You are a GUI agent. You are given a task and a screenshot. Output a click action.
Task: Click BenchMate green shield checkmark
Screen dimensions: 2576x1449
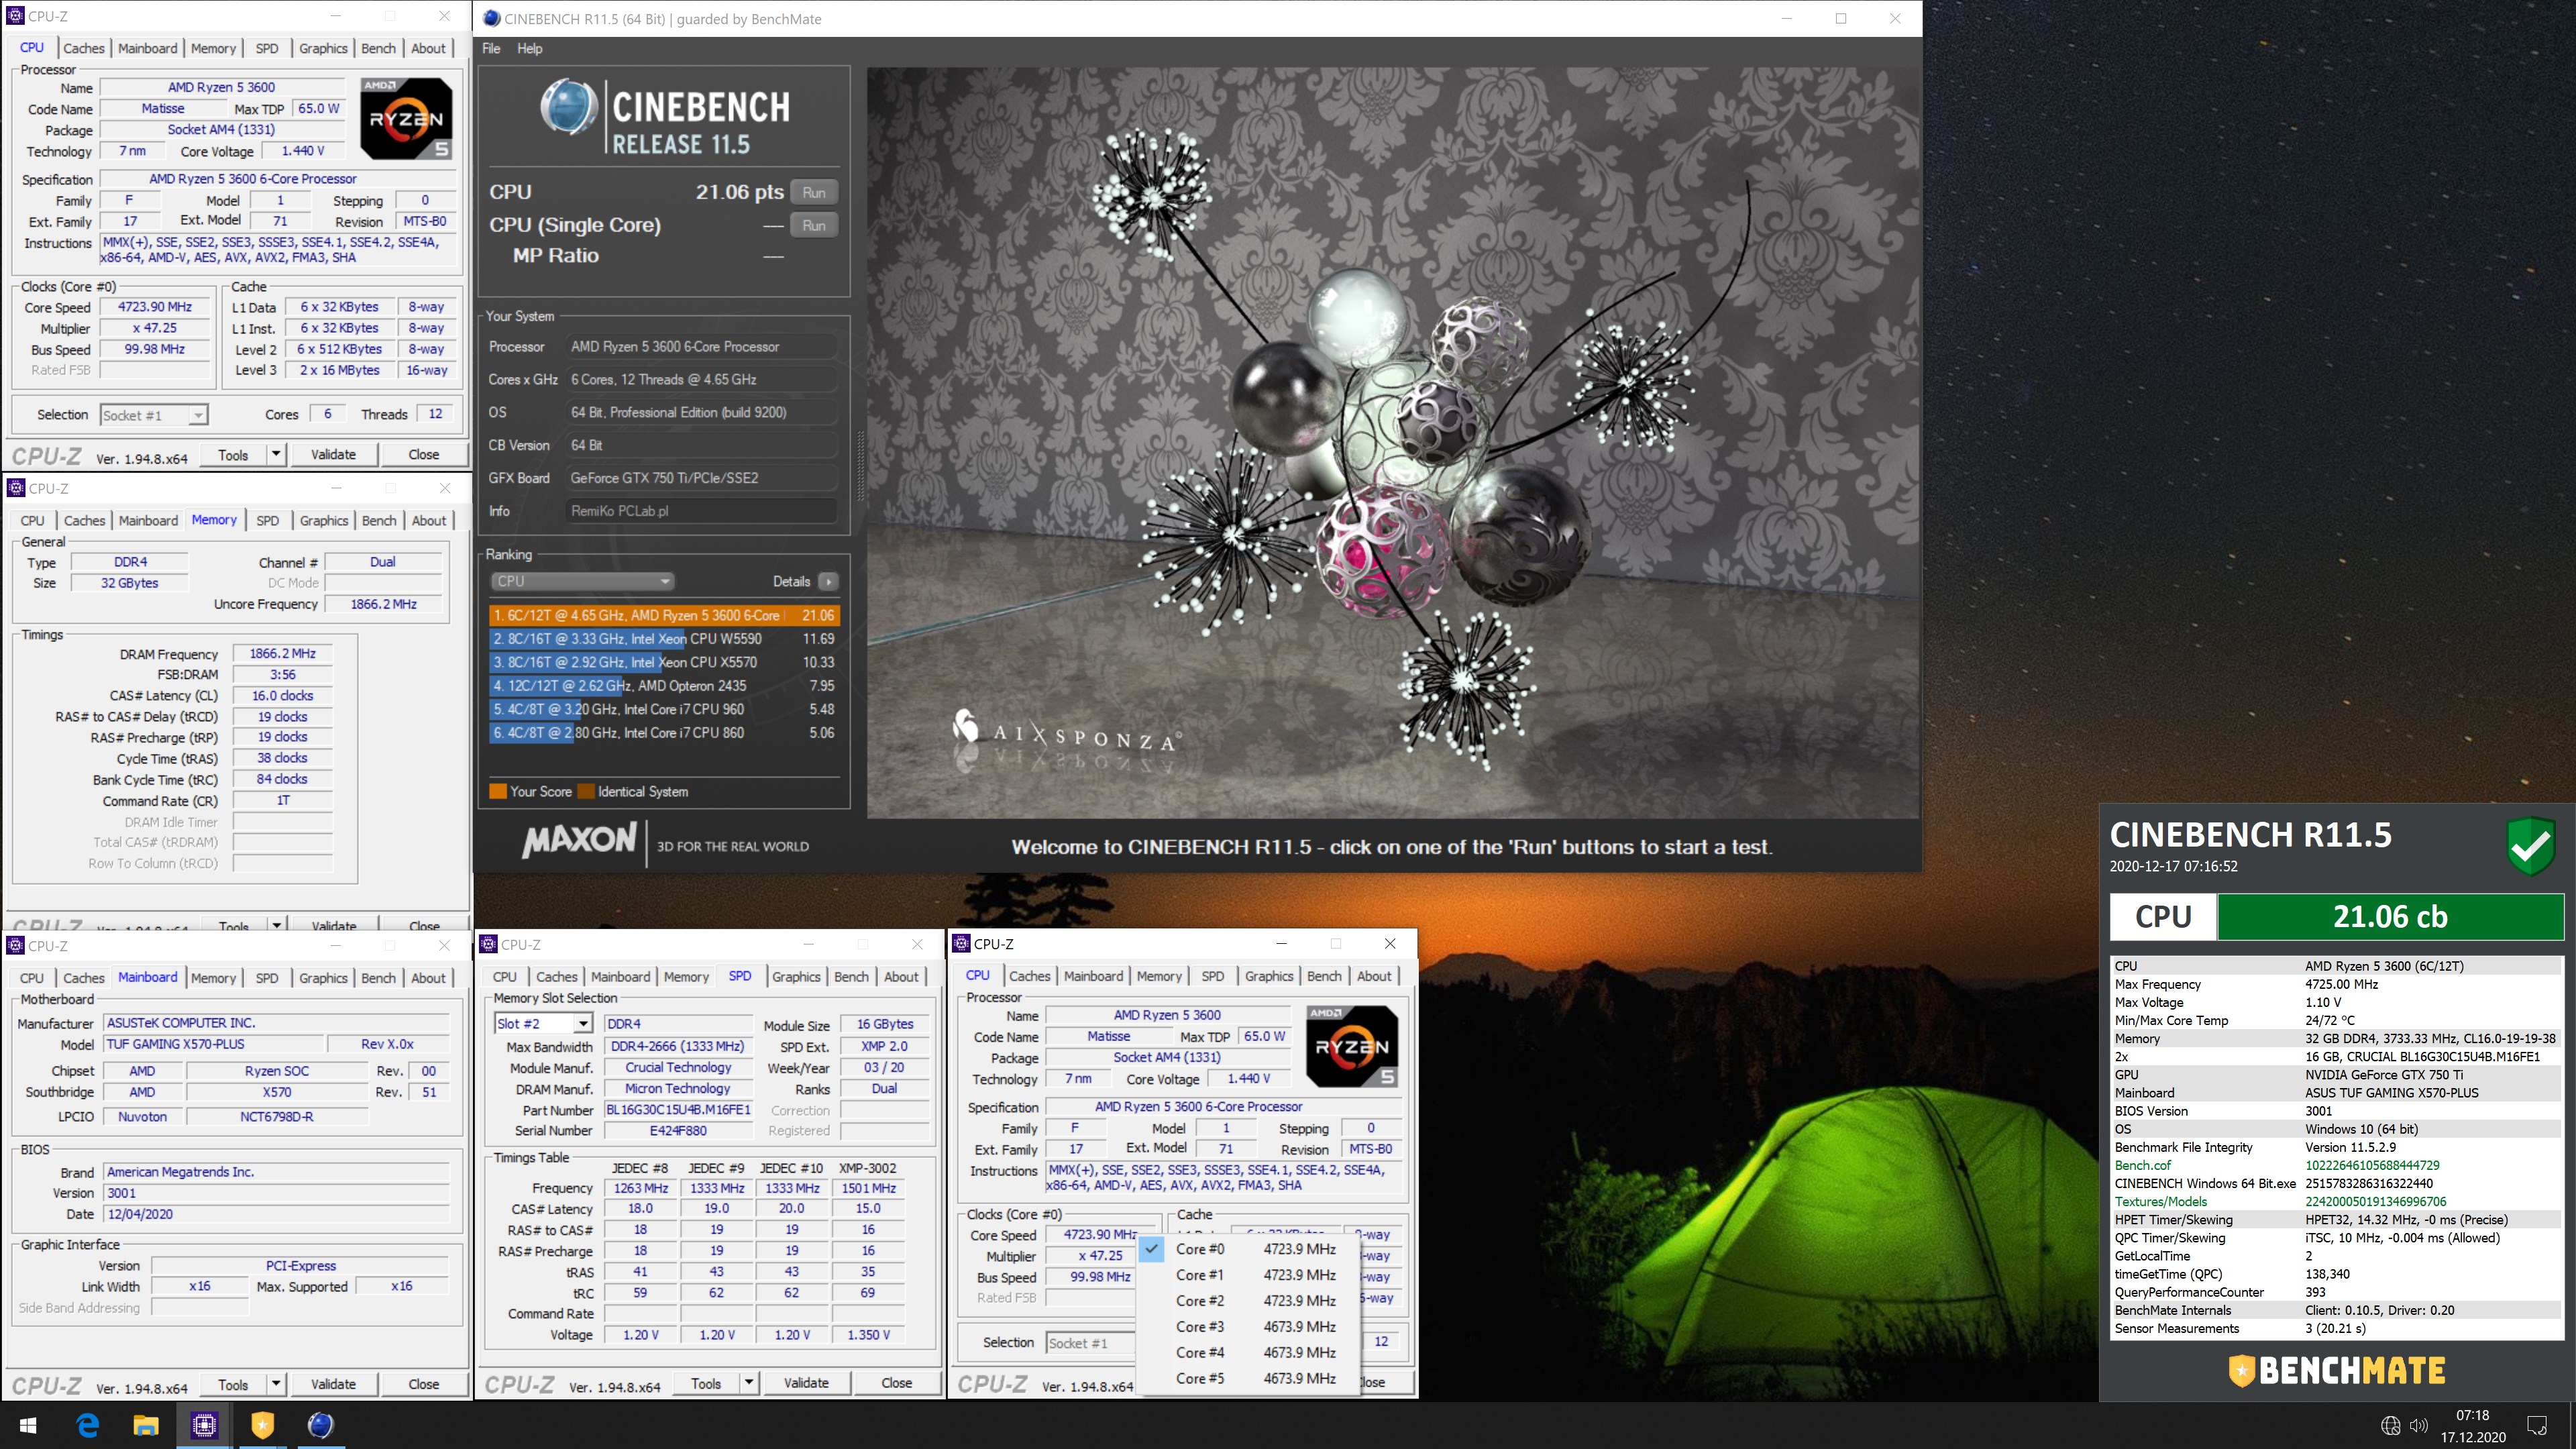tap(2531, 846)
